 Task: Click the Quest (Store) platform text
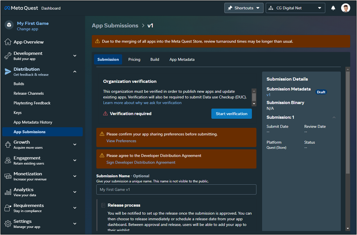tap(276, 147)
